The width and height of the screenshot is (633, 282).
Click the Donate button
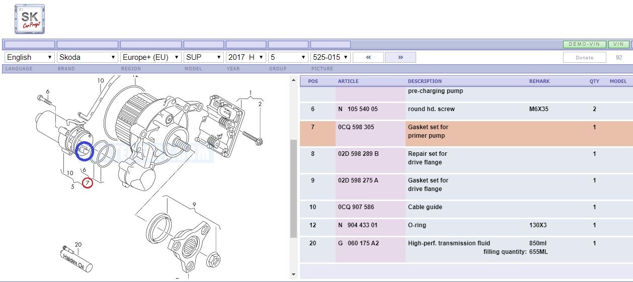tap(584, 57)
